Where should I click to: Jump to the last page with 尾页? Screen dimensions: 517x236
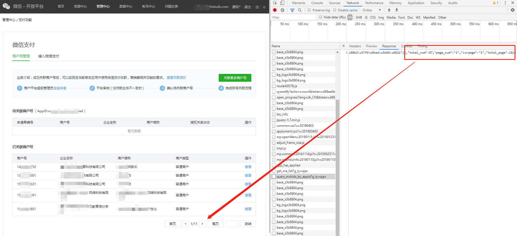(x=215, y=224)
